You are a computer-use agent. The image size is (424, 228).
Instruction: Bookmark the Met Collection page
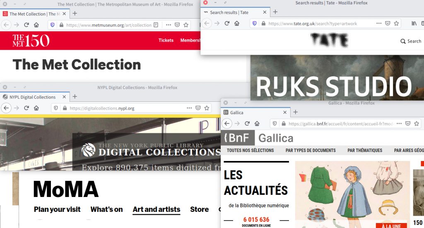(186, 25)
